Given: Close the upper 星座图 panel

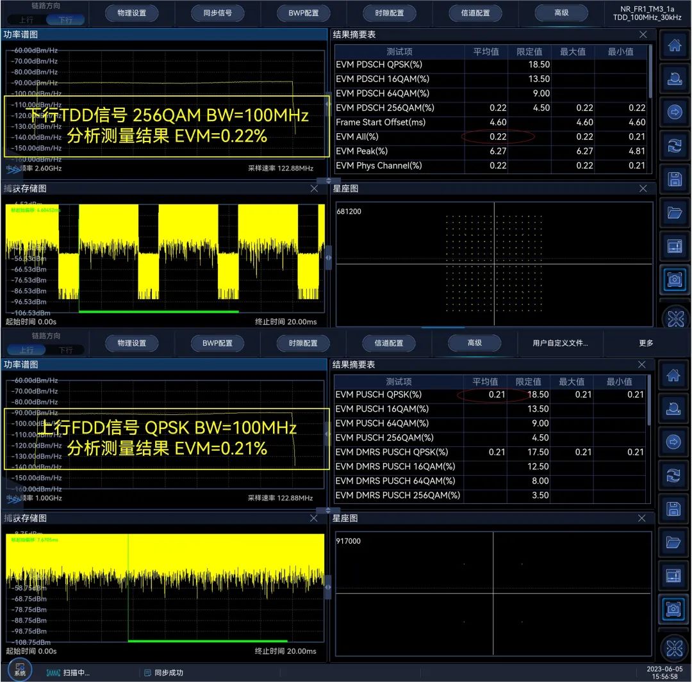Looking at the screenshot, I should [643, 188].
